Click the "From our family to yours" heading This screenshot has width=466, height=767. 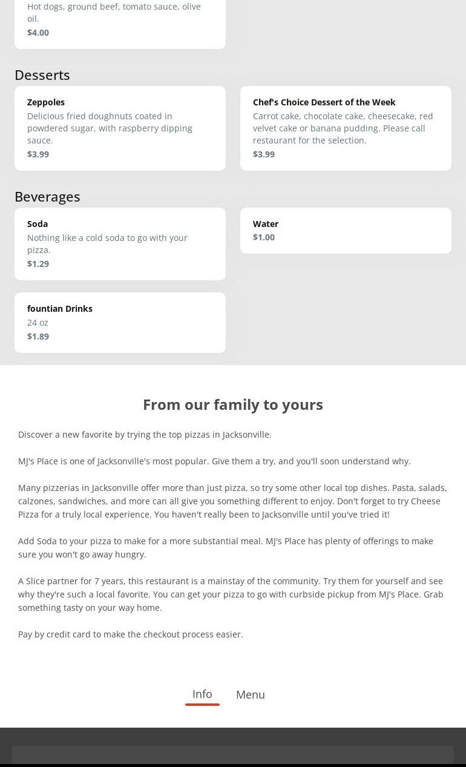233,404
